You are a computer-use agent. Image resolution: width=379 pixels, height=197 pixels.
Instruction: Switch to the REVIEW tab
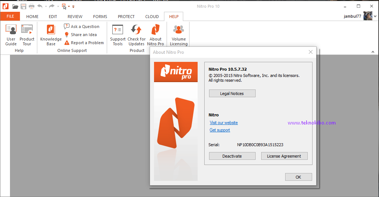[x=75, y=17]
